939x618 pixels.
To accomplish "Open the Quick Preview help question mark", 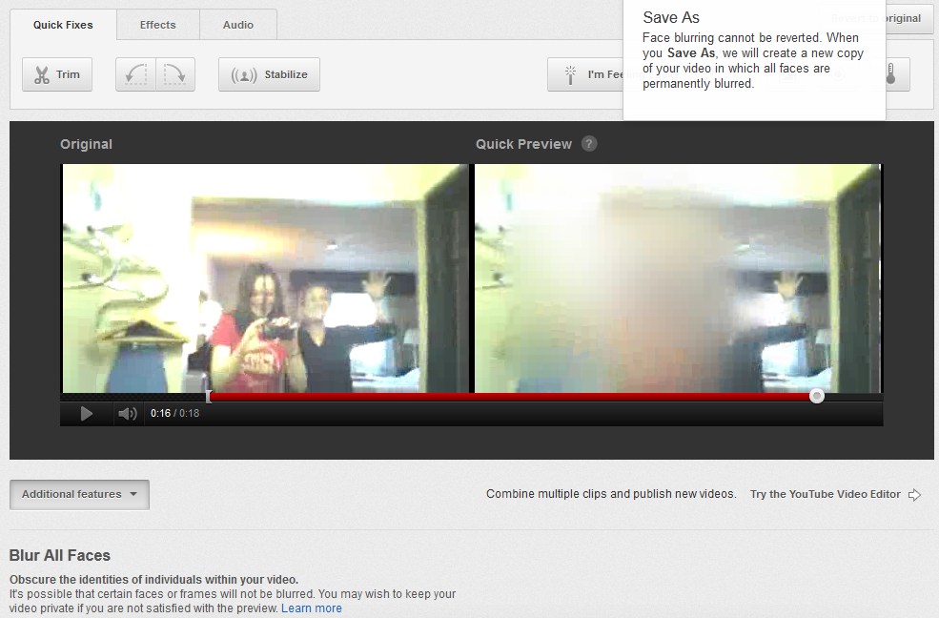I will [x=589, y=144].
